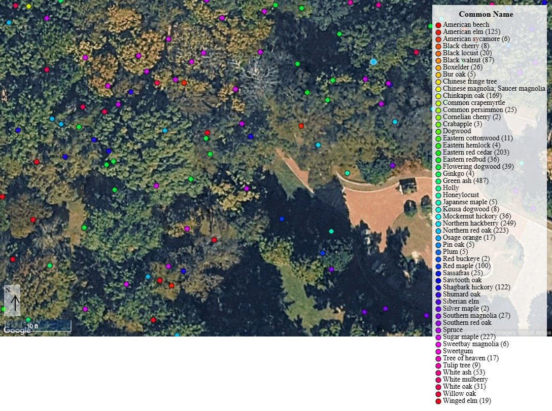This screenshot has width=552, height=411.
Task: Select the Holly legend label
Action: (451, 188)
